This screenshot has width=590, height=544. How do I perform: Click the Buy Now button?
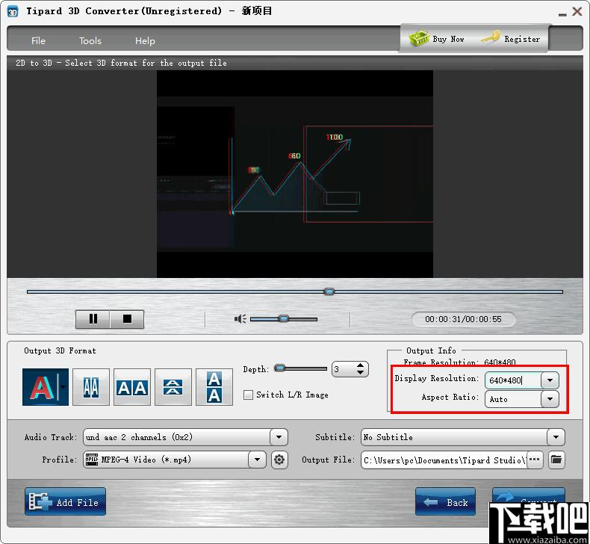pyautogui.click(x=437, y=39)
